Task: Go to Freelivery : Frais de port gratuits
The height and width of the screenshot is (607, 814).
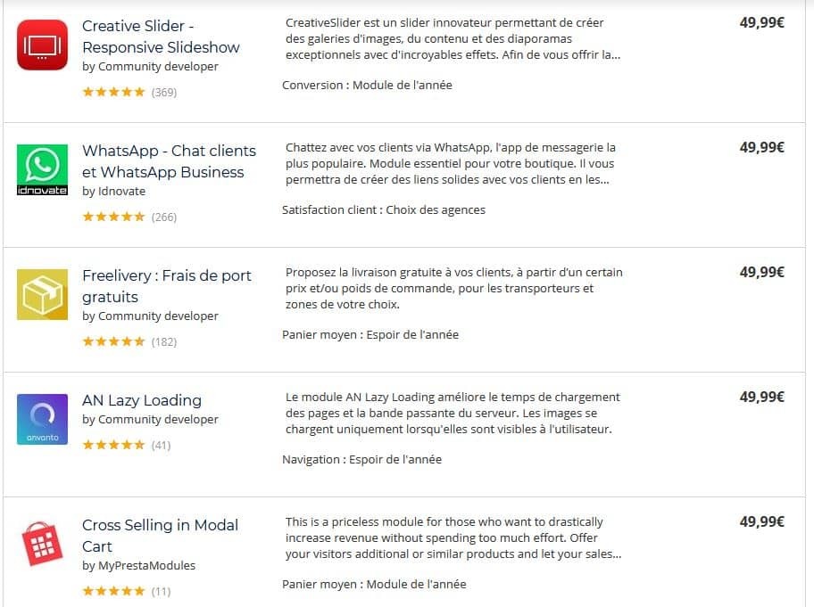Action: (x=166, y=286)
